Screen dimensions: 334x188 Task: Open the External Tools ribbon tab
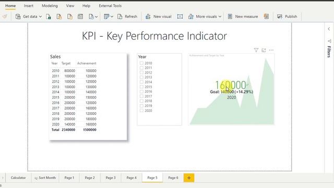click(110, 6)
